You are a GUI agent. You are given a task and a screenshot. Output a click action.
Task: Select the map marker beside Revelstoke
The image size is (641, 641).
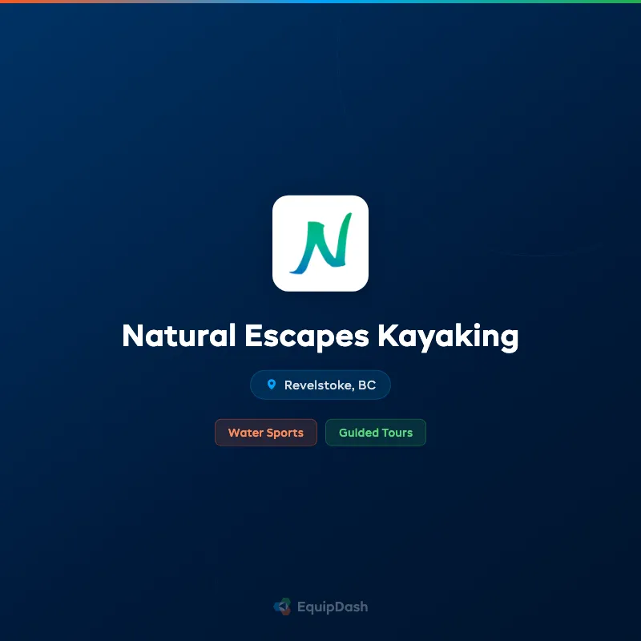pyautogui.click(x=273, y=385)
